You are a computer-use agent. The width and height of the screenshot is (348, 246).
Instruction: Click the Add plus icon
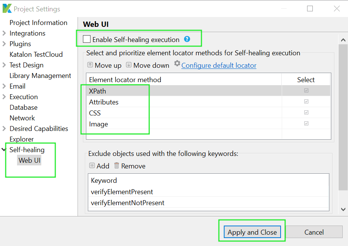[92, 165]
